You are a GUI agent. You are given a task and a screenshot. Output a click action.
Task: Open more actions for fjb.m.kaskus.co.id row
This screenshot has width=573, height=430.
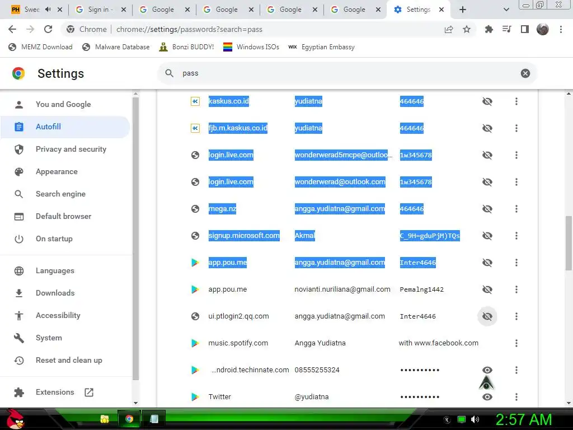pos(516,128)
